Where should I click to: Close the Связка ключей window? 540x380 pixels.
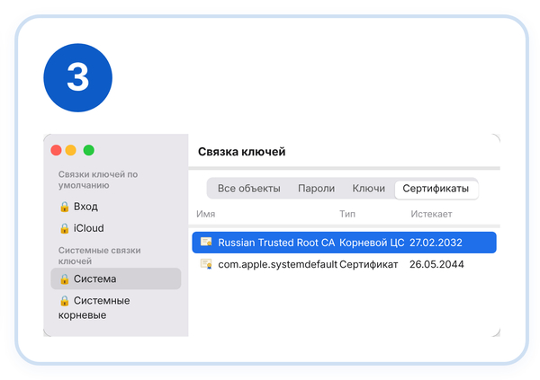[x=56, y=150]
